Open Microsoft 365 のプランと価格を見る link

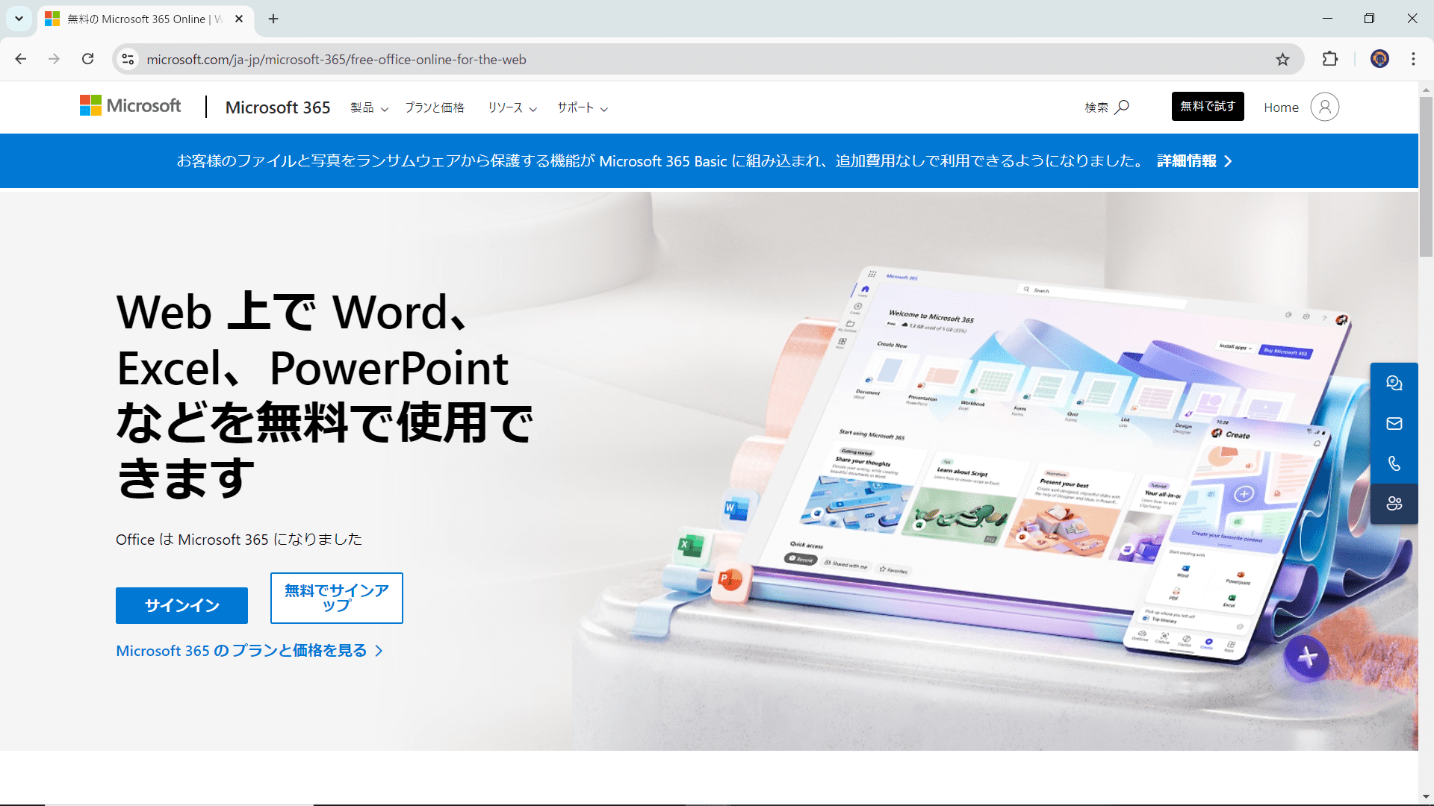coord(249,651)
